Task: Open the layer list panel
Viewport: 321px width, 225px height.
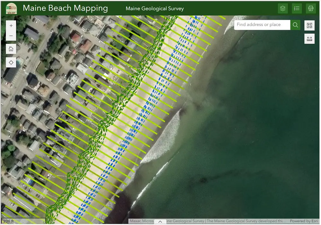Action: point(282,8)
